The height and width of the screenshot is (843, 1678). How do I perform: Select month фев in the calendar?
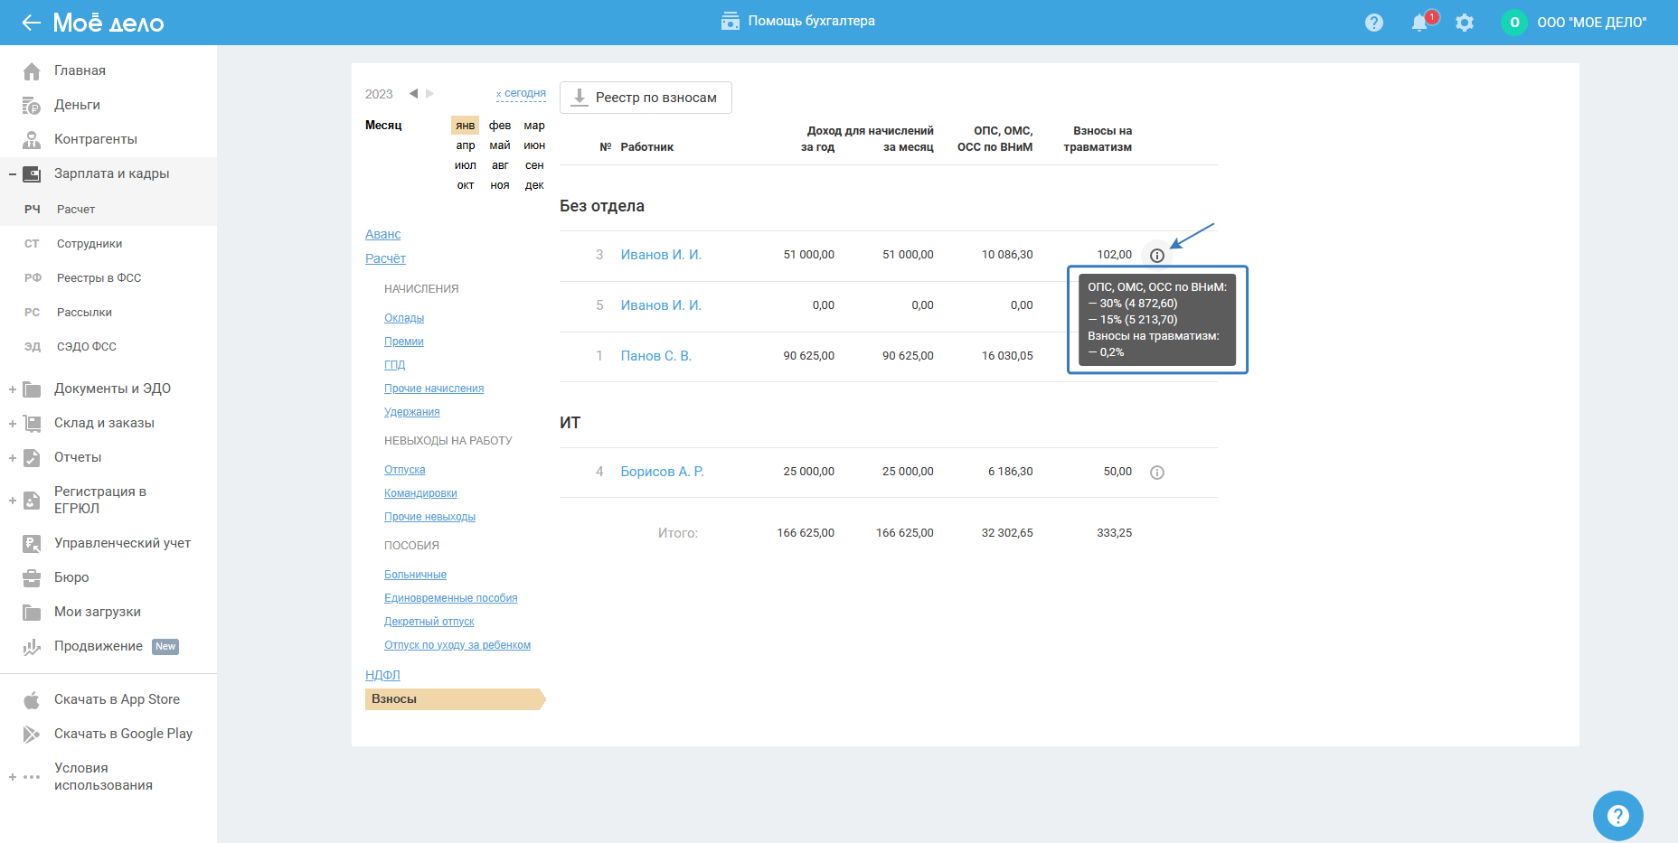click(500, 126)
